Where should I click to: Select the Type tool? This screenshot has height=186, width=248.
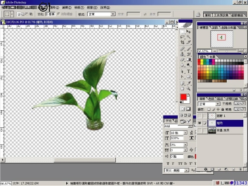[189, 71]
